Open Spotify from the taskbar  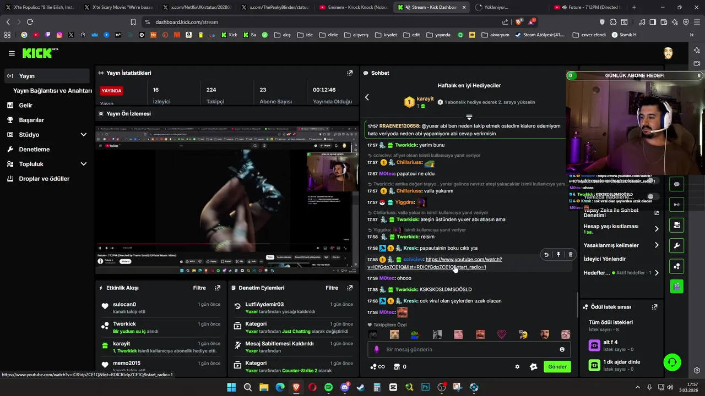pyautogui.click(x=329, y=387)
